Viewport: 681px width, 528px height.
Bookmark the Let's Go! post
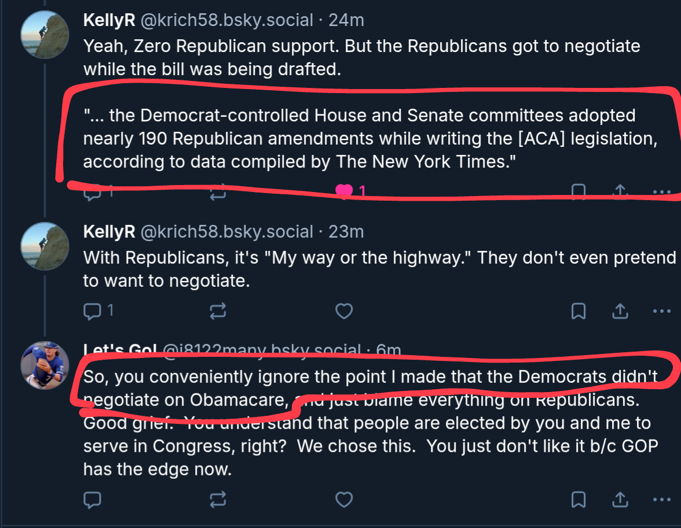coord(578,499)
